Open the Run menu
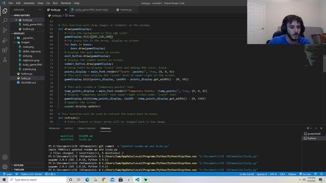Viewport: 326px width, 183px height. click(55, 3)
